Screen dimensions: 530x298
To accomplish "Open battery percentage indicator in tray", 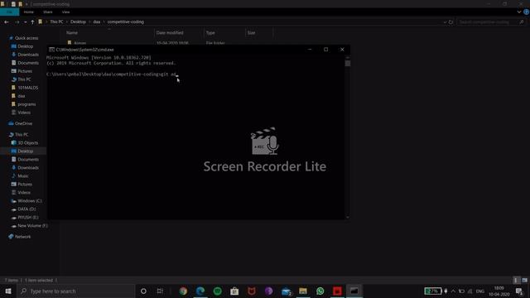I will 433,291.
